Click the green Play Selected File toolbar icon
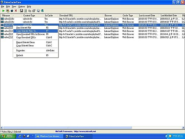 (x=3, y=11)
